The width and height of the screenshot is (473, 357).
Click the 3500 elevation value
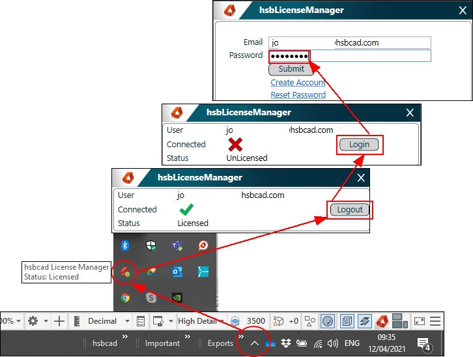[256, 321]
